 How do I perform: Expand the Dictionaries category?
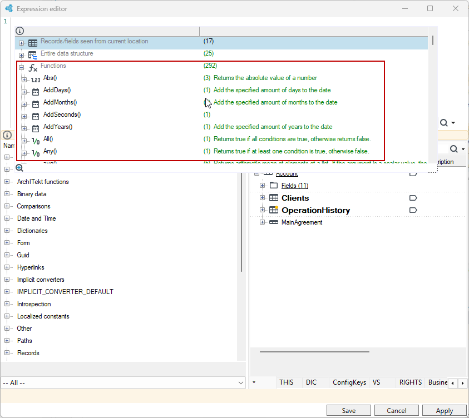tap(7, 231)
